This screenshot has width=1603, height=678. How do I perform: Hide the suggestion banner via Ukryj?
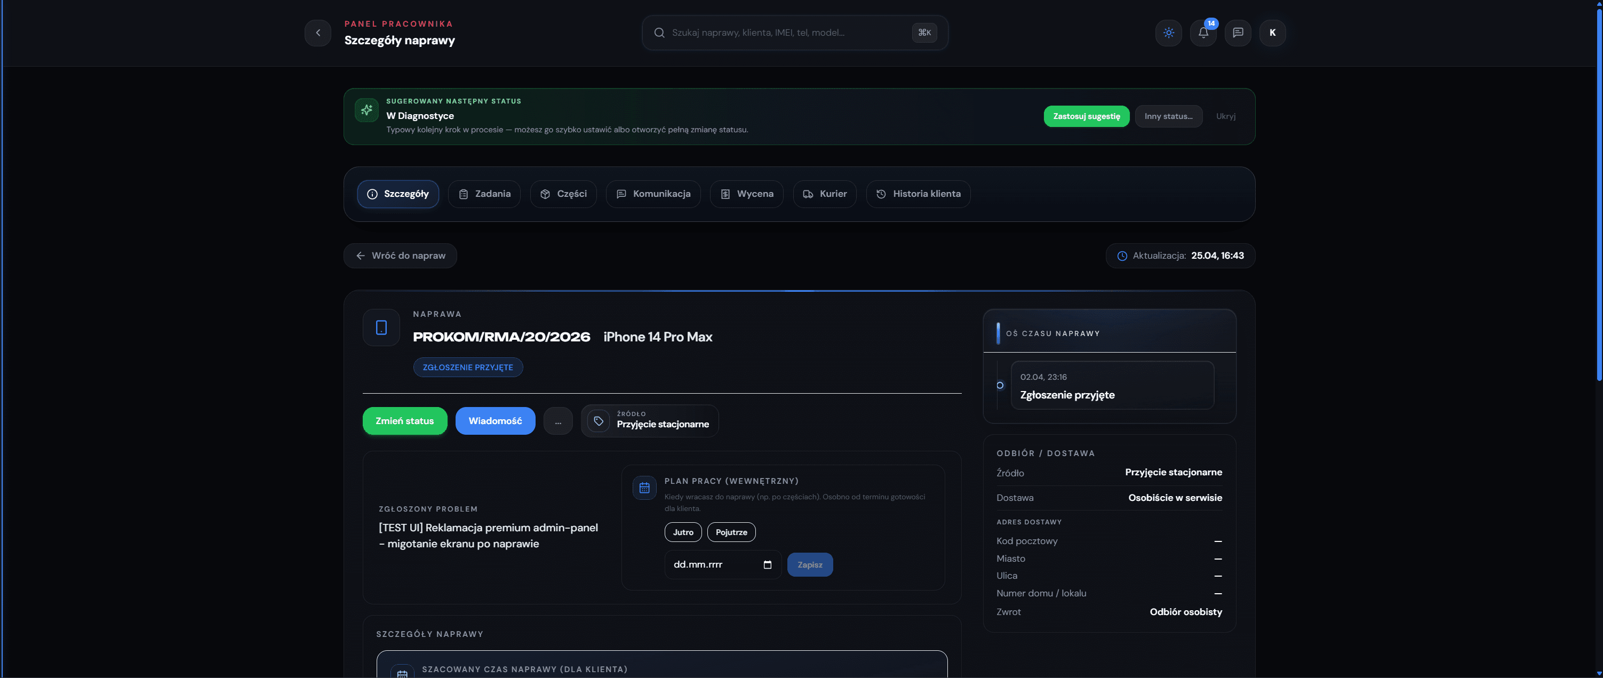(x=1226, y=116)
